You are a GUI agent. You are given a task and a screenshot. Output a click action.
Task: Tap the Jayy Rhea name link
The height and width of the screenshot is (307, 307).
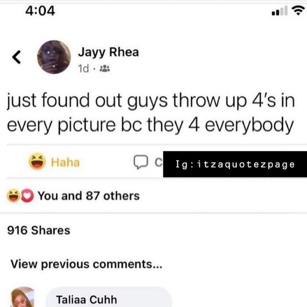coord(108,52)
